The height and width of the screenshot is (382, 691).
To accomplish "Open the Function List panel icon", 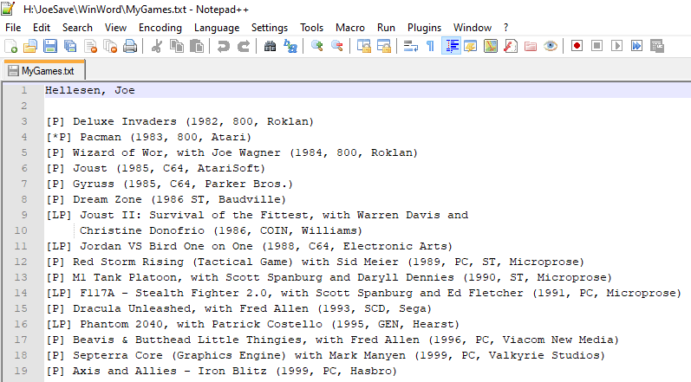I will coord(511,46).
